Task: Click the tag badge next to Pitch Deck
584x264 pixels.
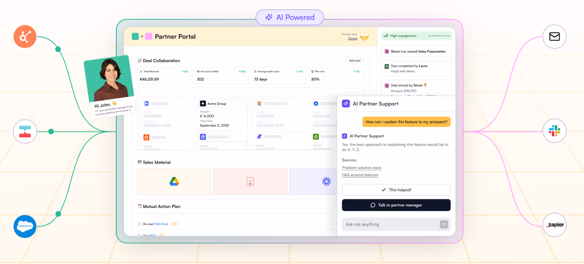Action: (x=174, y=224)
